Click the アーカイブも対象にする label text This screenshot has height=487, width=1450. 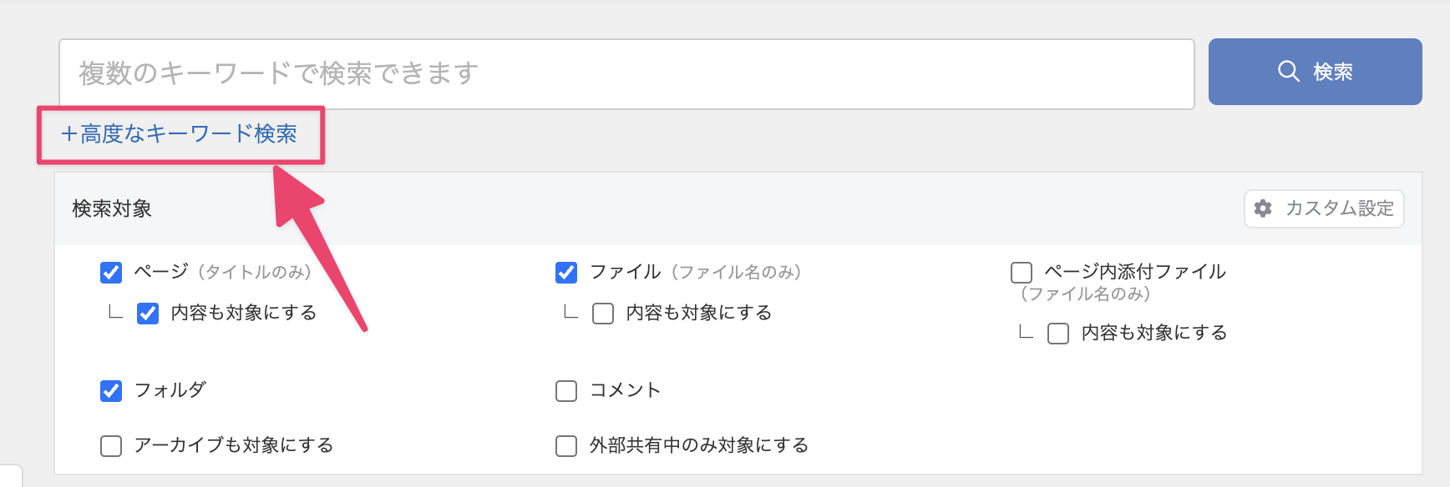tap(234, 445)
